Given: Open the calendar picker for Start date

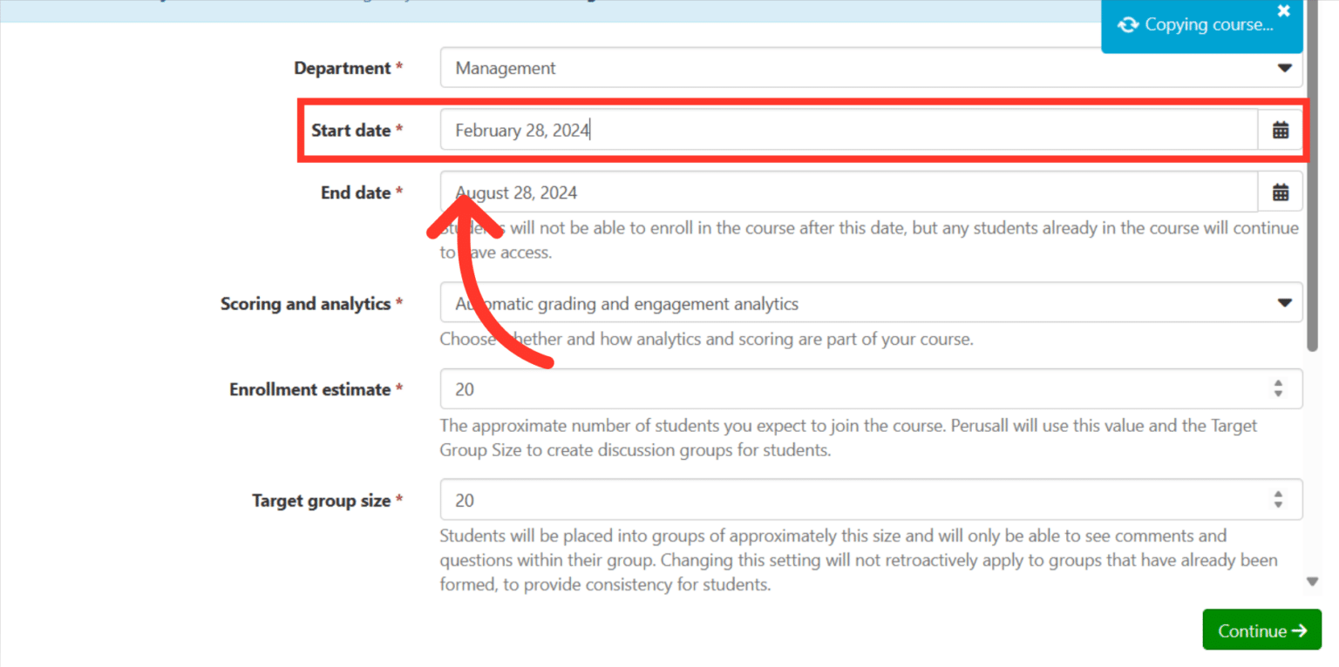Looking at the screenshot, I should (1280, 129).
